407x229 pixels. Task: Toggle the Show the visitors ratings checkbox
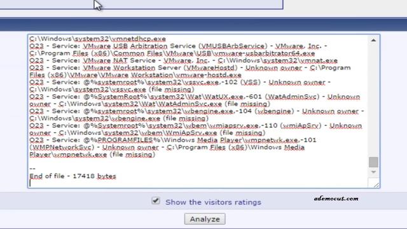pos(156,201)
